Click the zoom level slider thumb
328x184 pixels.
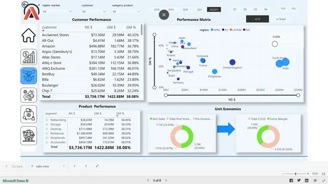296,173
